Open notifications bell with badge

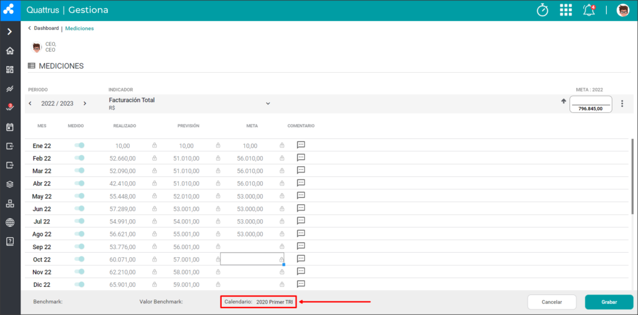tap(589, 10)
